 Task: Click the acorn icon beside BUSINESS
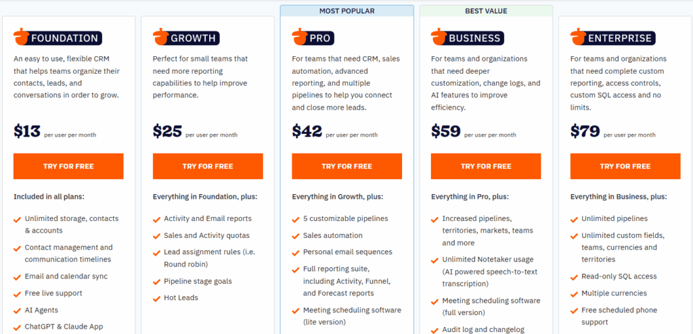[x=439, y=37]
